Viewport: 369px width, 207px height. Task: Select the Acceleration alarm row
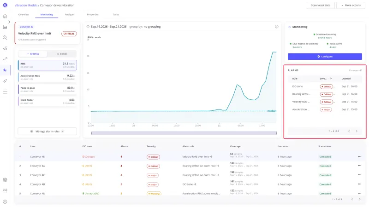tap(325, 109)
